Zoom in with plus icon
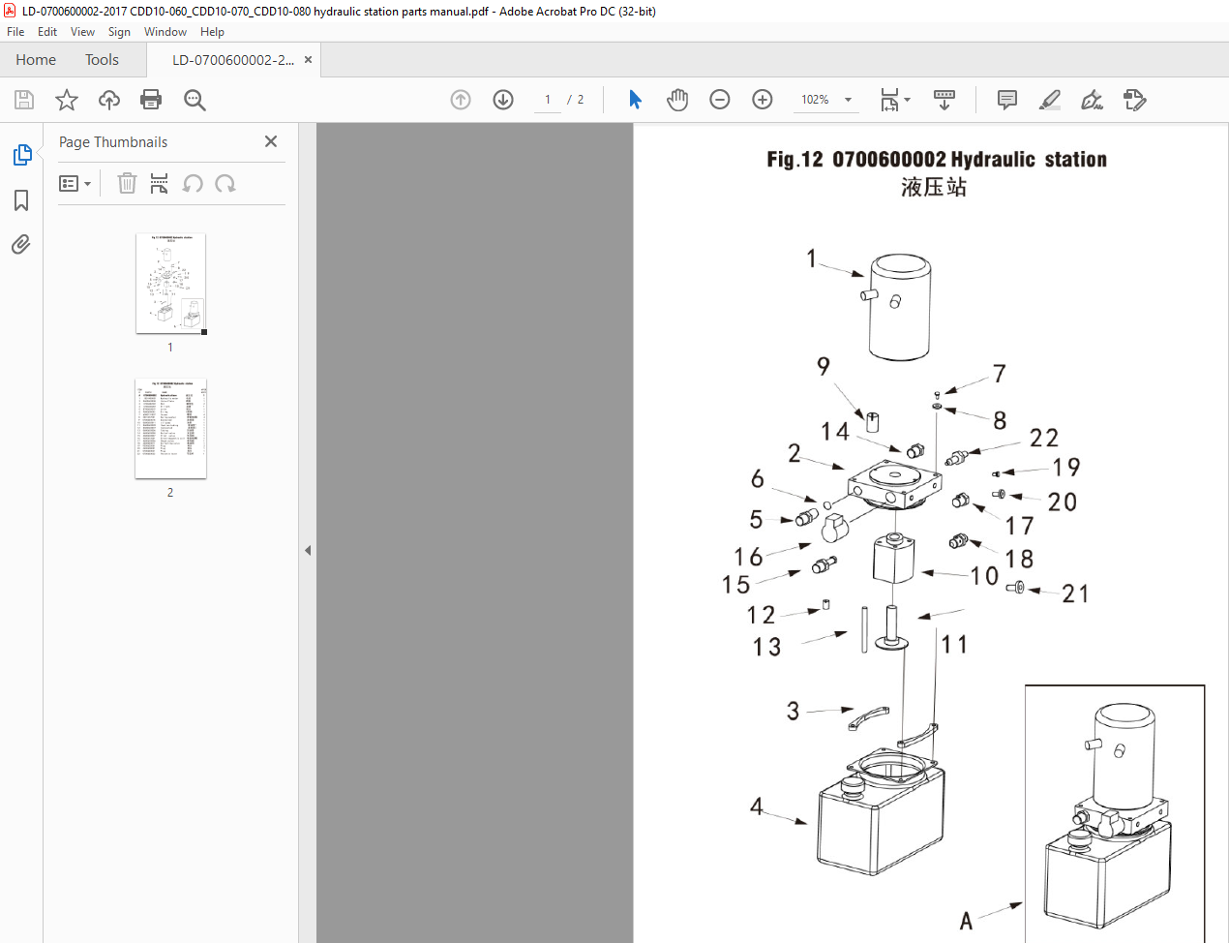Viewport: 1229px width, 943px height. (x=763, y=100)
